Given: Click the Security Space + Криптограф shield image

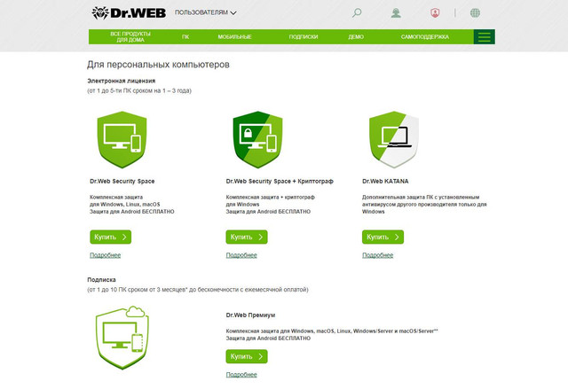Looking at the screenshot, I should click(257, 139).
